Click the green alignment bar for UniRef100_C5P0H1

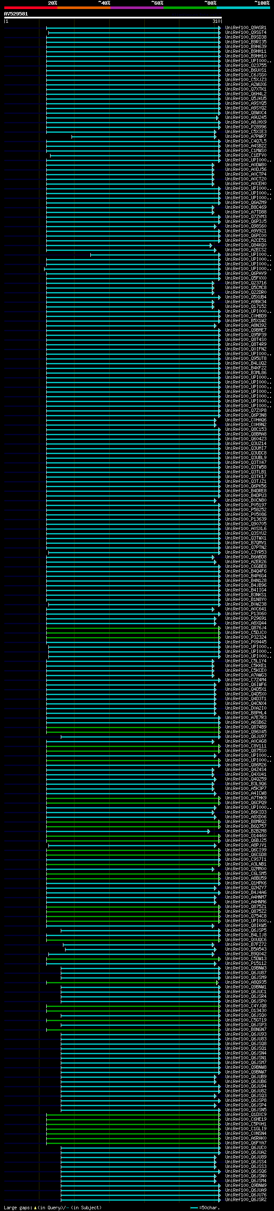134,1124
